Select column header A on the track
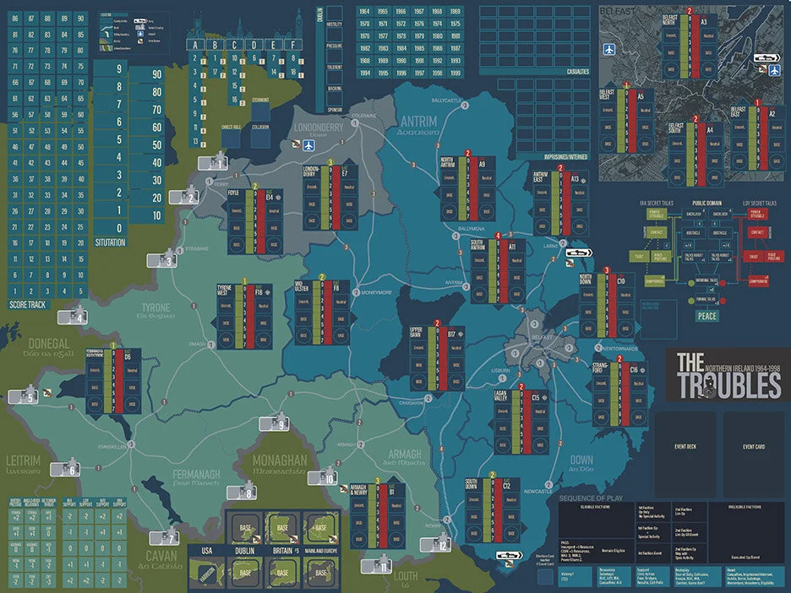791x593 pixels. coord(195,45)
